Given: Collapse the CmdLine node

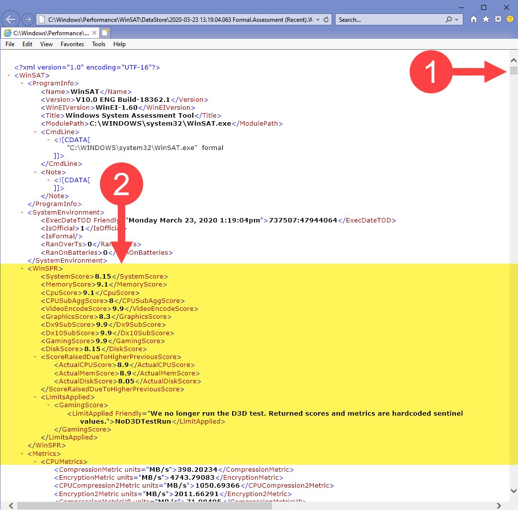Looking at the screenshot, I should [35, 132].
